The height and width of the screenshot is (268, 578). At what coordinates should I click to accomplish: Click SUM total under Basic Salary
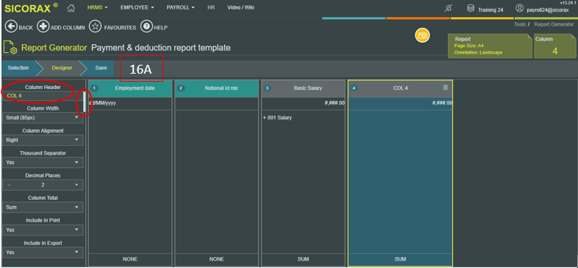point(303,259)
